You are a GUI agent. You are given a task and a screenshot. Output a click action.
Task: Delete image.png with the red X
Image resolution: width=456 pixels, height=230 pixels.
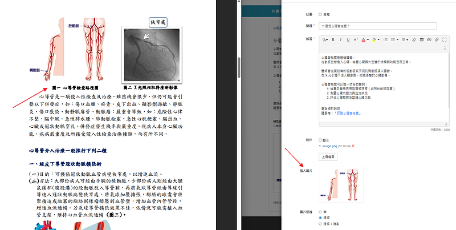353,146
